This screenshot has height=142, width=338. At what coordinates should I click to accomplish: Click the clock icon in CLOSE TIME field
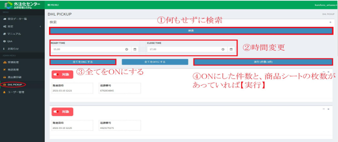coord(223,50)
